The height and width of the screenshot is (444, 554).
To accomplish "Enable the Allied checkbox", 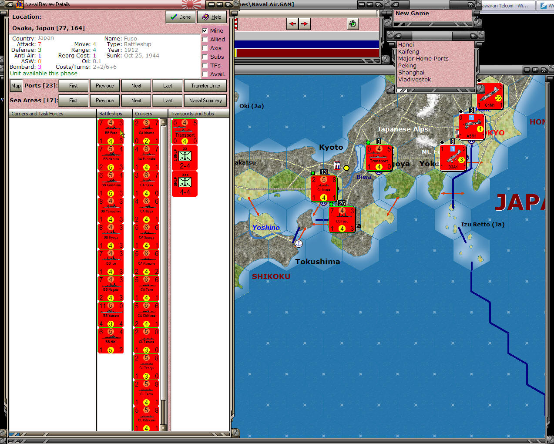I will pyautogui.click(x=205, y=39).
